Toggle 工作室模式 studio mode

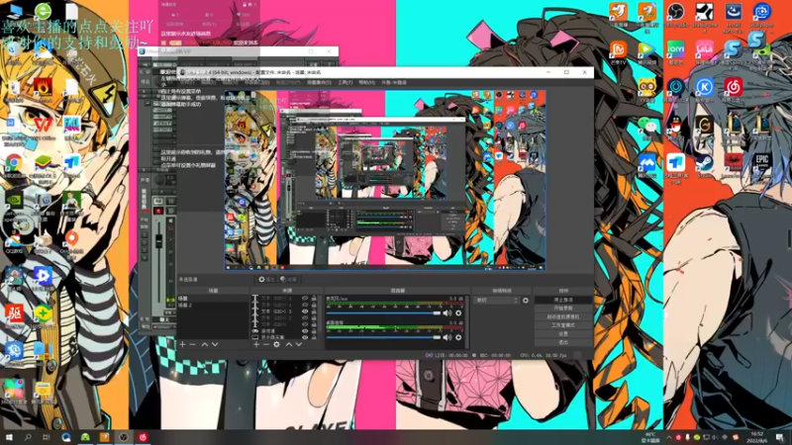tap(563, 325)
